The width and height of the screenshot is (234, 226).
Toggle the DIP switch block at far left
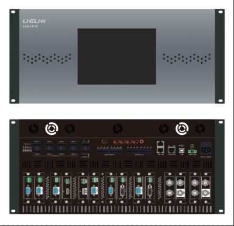pyautogui.click(x=27, y=149)
